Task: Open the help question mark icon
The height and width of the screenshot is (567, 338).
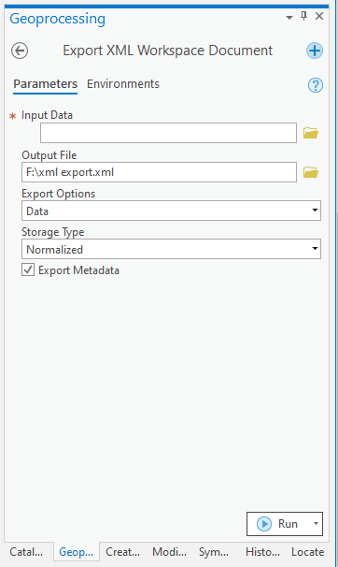Action: point(316,85)
